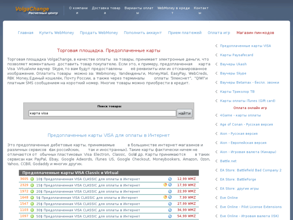293x220 pixels.
Task: Open 10$ Предоплаченная VISA CLASSIC product
Action: point(88,179)
